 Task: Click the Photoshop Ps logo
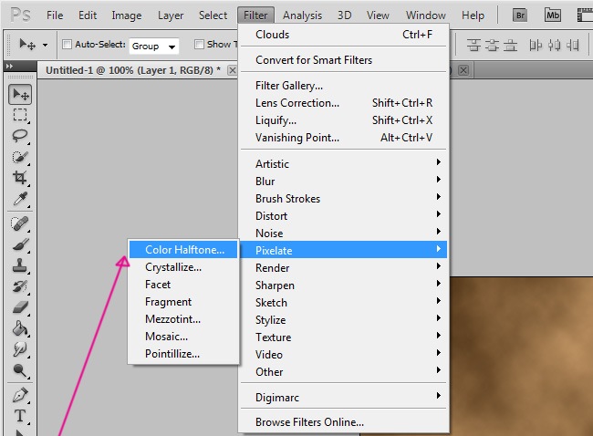[x=20, y=16]
